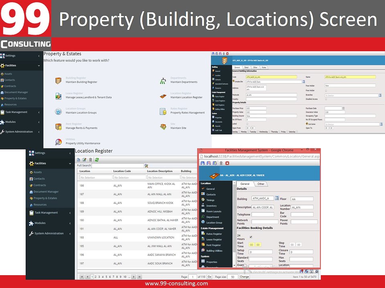Click the Purchase Date calendar icon
This screenshot has height=288, width=385.
point(344,108)
